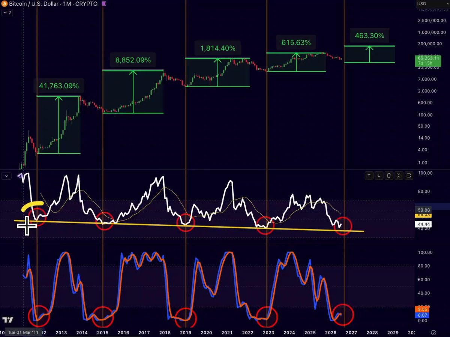Click the 1.00 price axis label
The width and height of the screenshot is (450, 337).
click(x=423, y=163)
